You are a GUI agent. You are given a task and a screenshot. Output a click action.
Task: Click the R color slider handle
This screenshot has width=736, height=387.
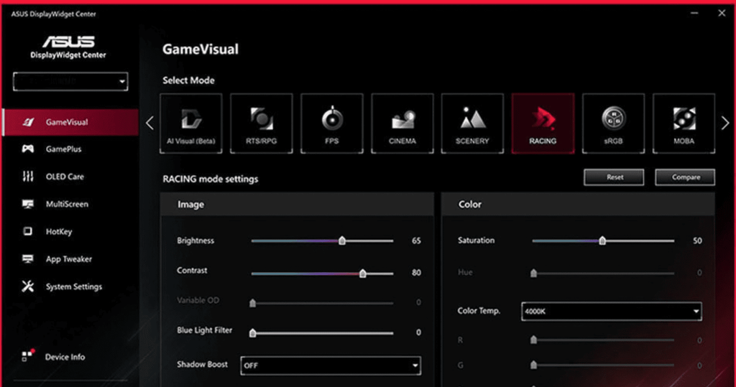pos(533,340)
